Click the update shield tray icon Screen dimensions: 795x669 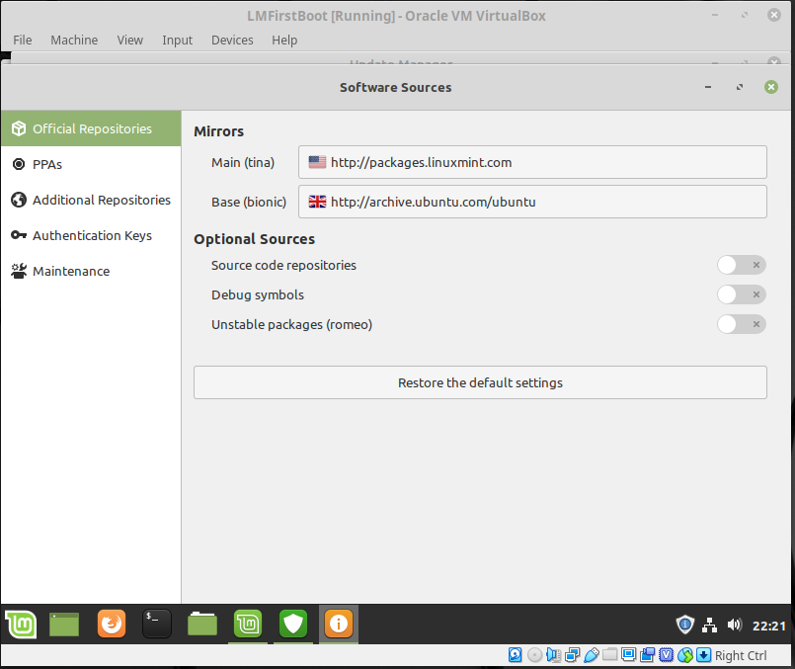click(x=685, y=625)
